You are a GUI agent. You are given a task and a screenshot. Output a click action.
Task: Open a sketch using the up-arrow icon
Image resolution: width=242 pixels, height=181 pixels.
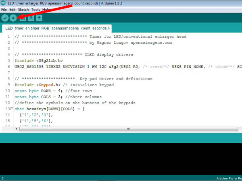point(31,18)
